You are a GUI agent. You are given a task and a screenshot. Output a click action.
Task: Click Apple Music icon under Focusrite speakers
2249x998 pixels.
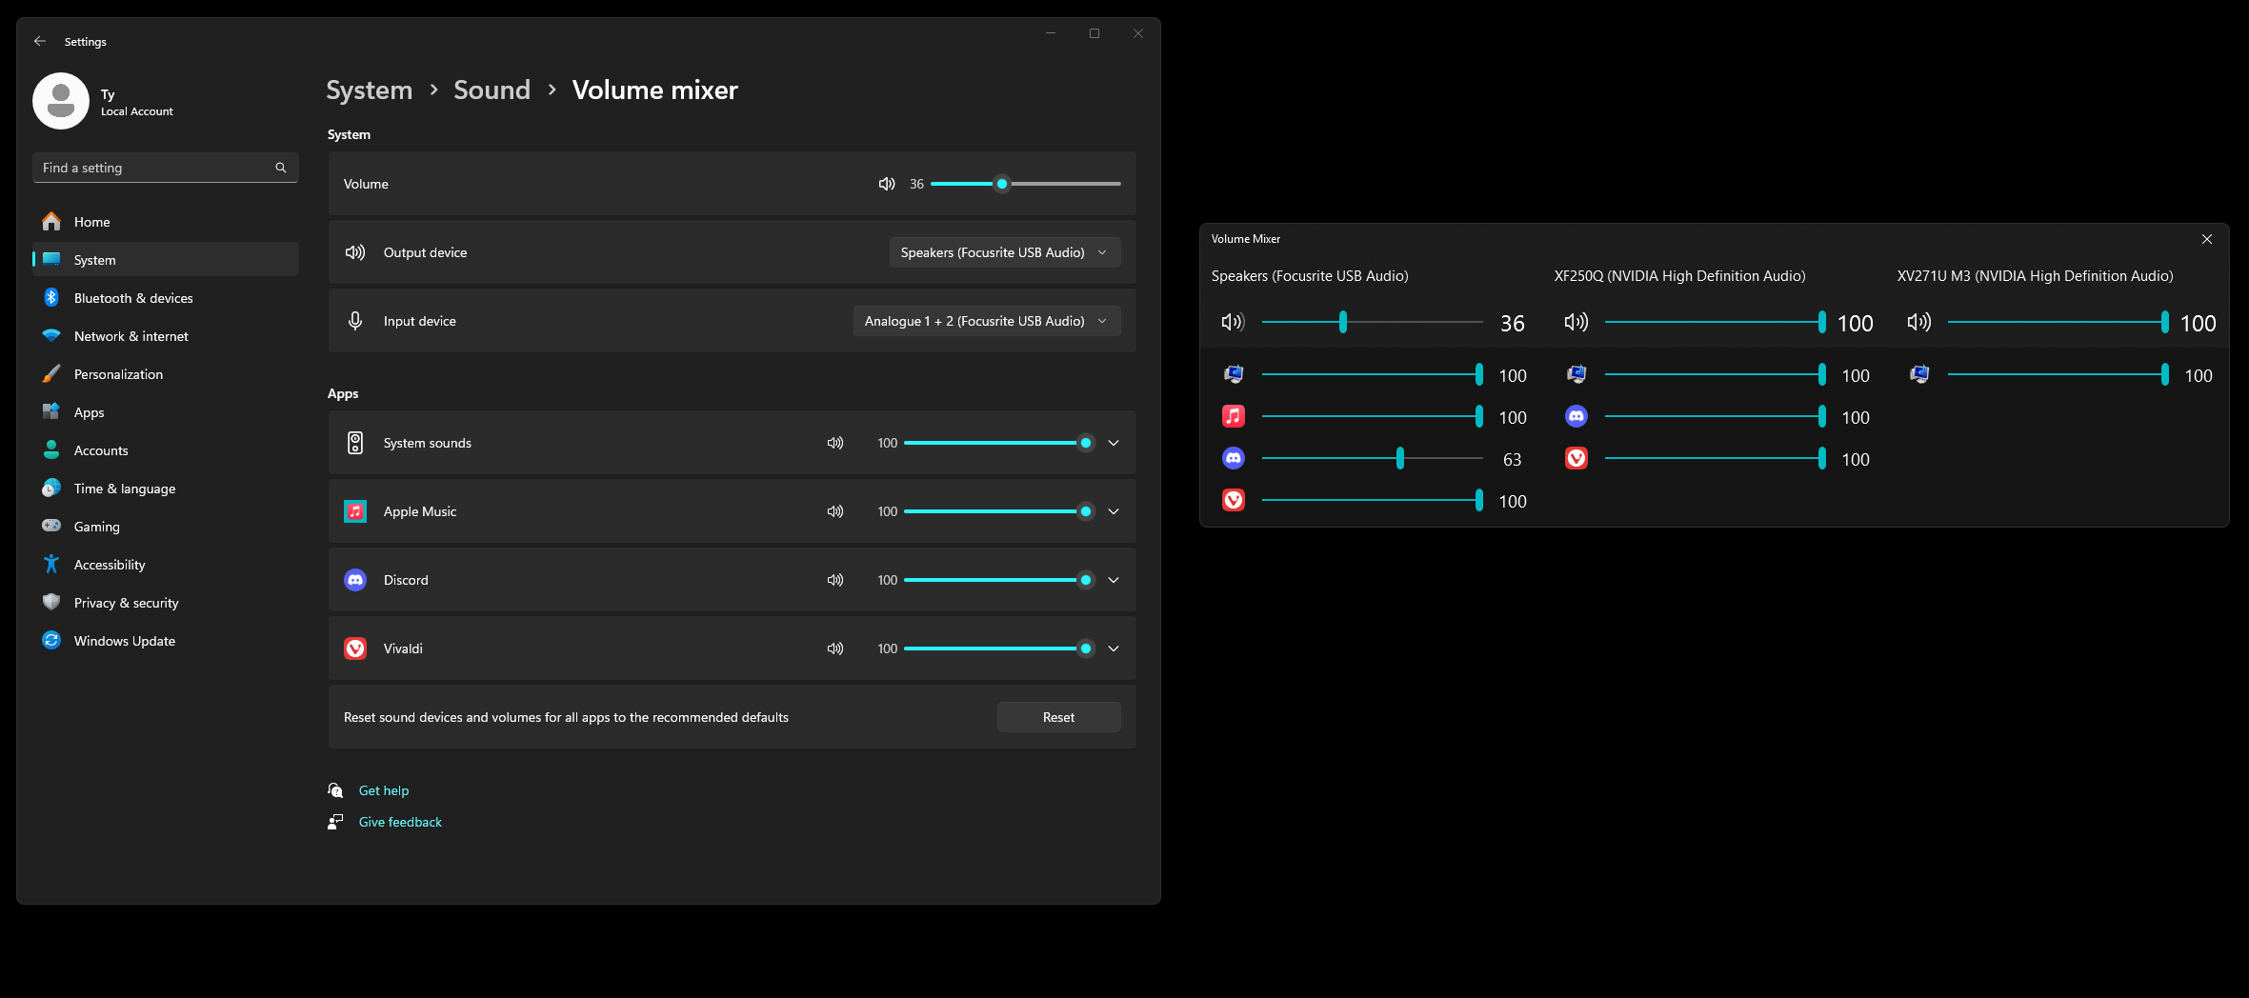point(1234,416)
